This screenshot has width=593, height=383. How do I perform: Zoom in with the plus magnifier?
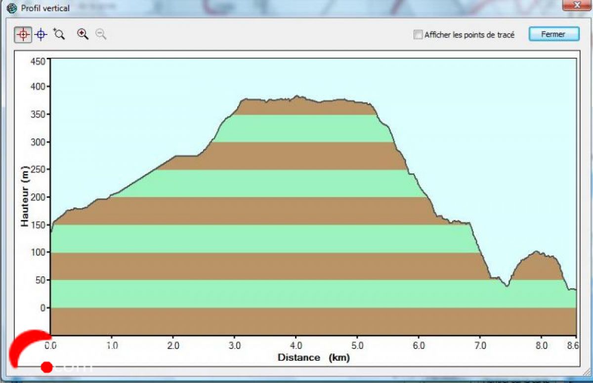click(83, 34)
